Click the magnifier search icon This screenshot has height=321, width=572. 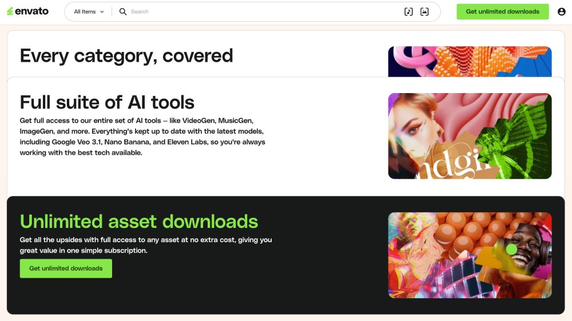click(123, 11)
